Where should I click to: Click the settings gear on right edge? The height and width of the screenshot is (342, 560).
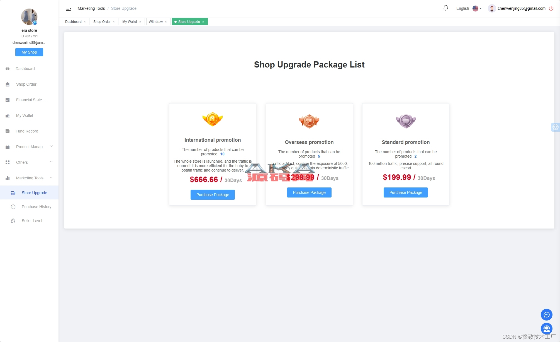tap(555, 127)
